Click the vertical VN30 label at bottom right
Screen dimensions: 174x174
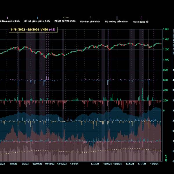click(166, 157)
